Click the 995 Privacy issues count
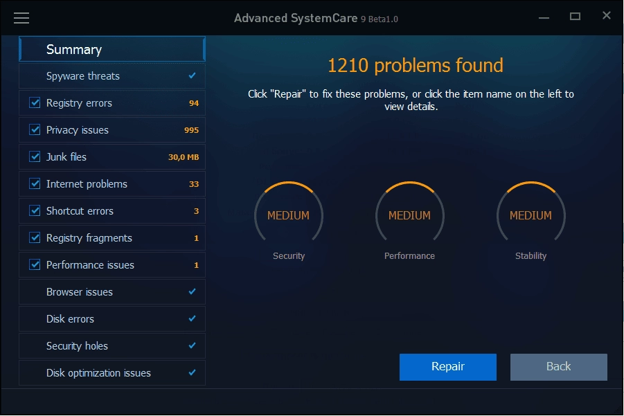 pos(191,130)
